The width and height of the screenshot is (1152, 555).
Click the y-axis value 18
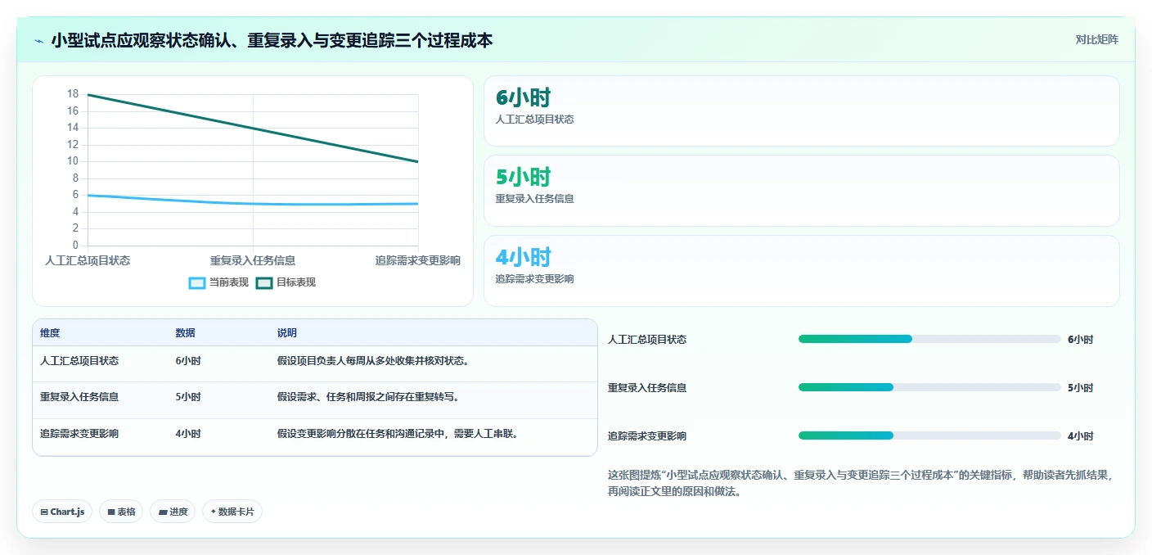point(73,94)
